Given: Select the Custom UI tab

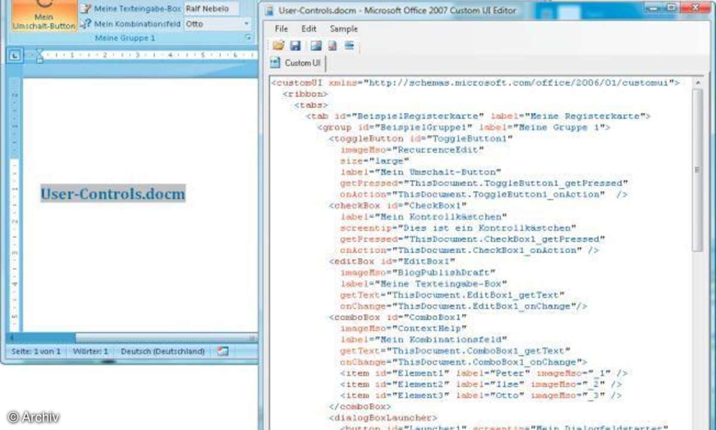Looking at the screenshot, I should coord(297,63).
